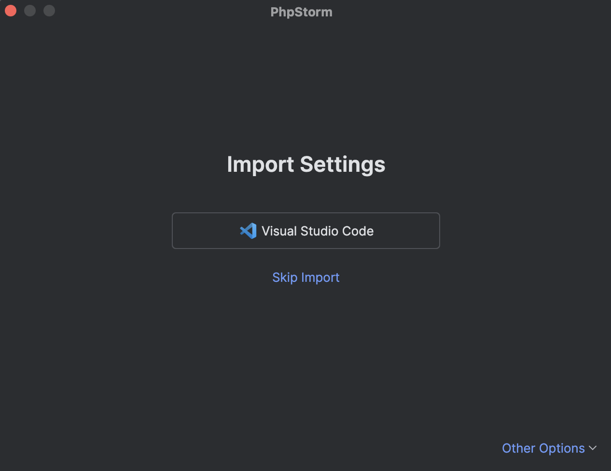Click the Import Settings heading text

[x=305, y=165]
